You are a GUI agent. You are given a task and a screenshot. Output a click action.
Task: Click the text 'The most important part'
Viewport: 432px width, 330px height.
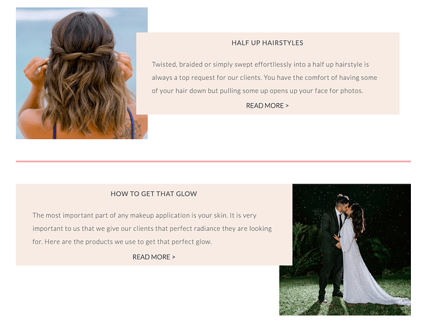click(x=63, y=215)
